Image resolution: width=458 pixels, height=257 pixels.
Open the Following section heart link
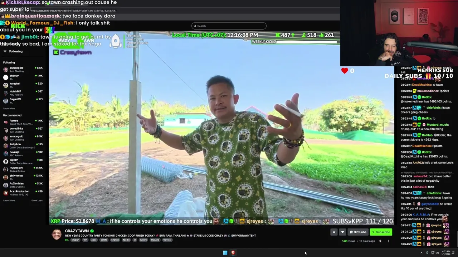13,51
